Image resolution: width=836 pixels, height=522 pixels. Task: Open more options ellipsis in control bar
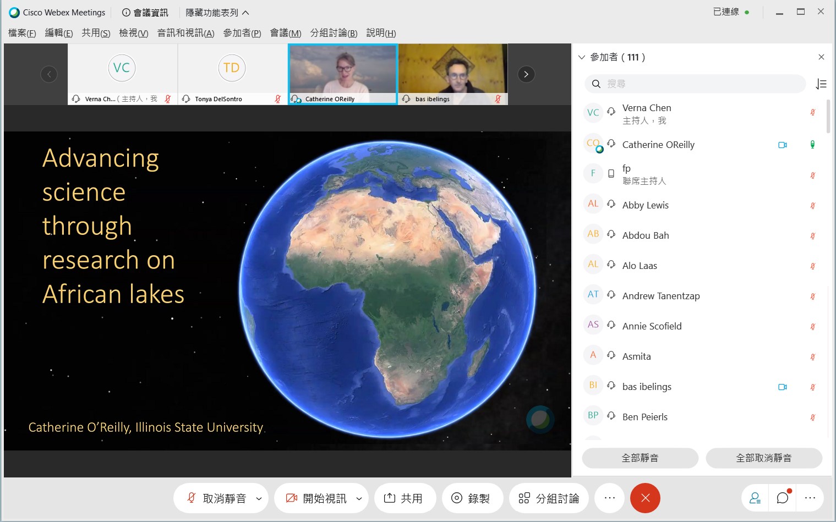point(609,498)
